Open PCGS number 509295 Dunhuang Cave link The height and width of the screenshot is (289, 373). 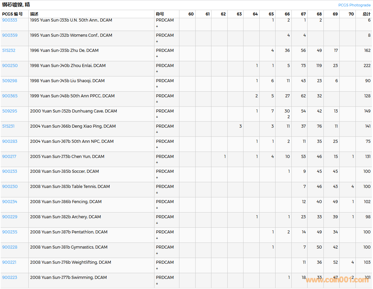(9, 111)
